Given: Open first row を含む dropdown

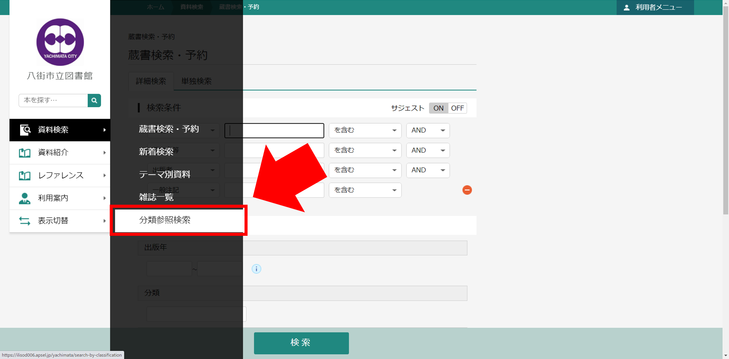Looking at the screenshot, I should click(x=365, y=130).
